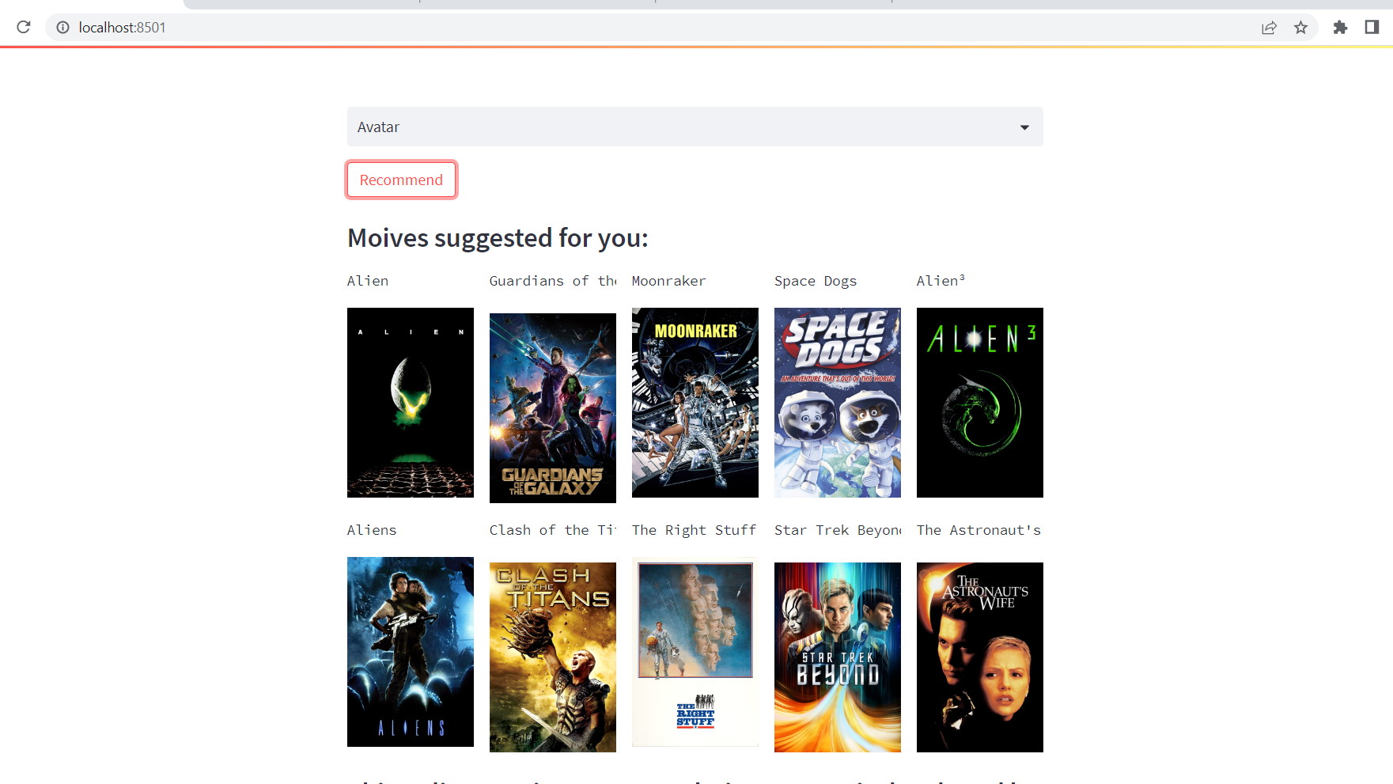Open The Right Stuff poster
1393x784 pixels.
[x=695, y=652]
